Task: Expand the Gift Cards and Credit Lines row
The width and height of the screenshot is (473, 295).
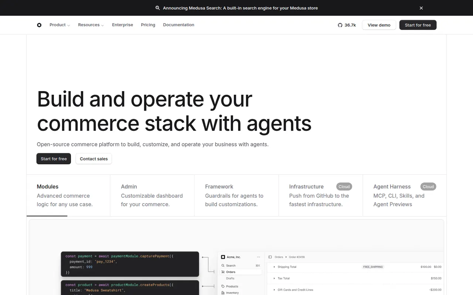Action: (274, 290)
